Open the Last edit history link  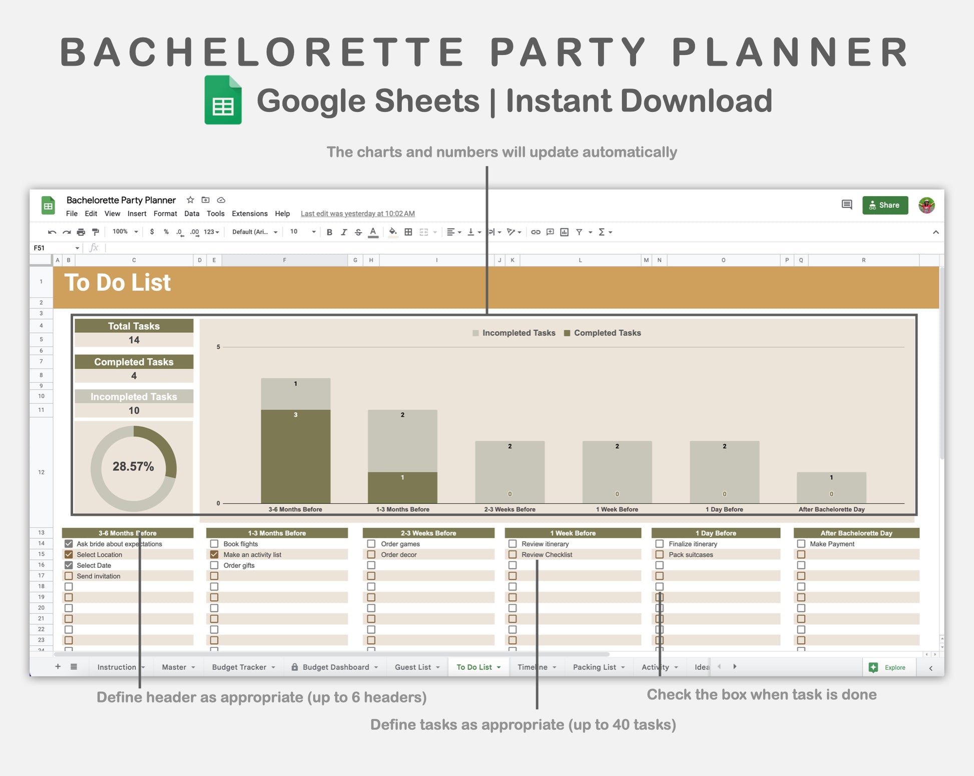coord(357,214)
